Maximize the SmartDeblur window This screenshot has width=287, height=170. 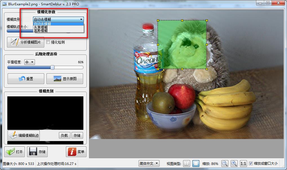pyautogui.click(x=268, y=3)
